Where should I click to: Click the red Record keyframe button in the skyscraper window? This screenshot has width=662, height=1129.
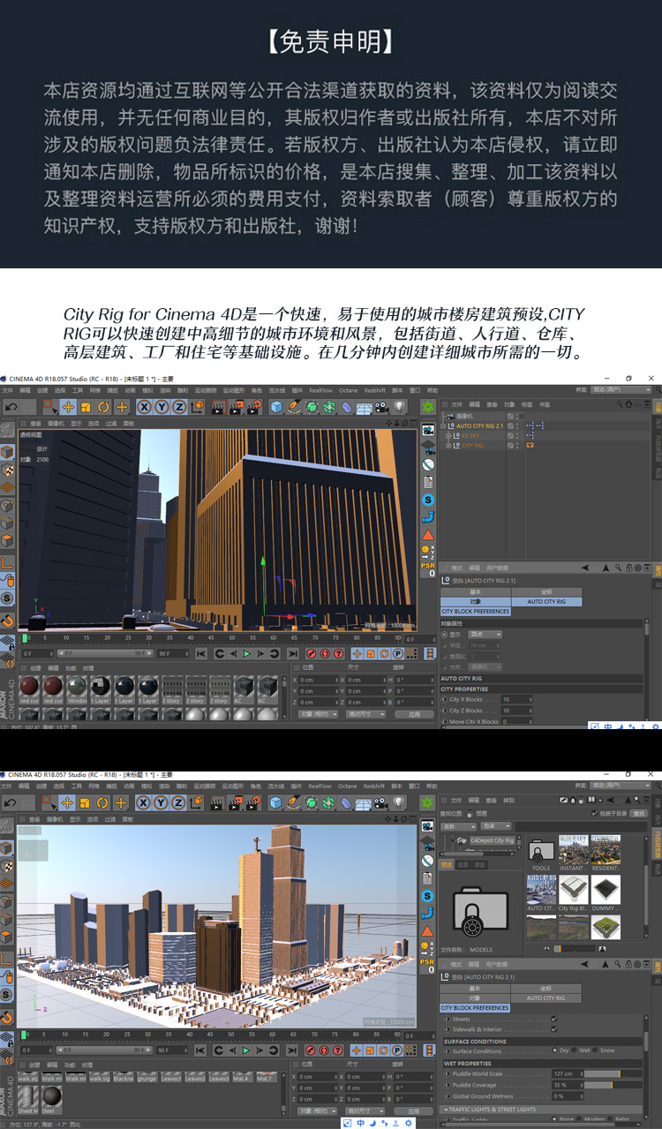pos(312,653)
